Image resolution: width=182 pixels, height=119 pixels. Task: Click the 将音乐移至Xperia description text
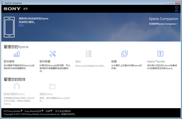(19, 101)
